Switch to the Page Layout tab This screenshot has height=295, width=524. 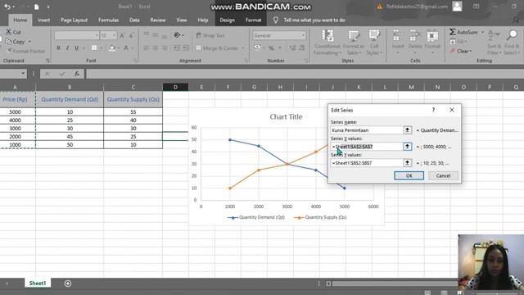[x=74, y=20]
